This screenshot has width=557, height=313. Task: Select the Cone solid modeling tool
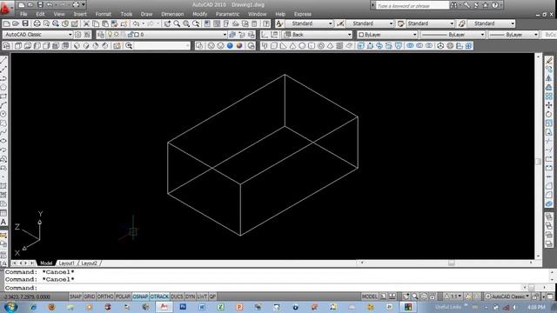(292, 46)
